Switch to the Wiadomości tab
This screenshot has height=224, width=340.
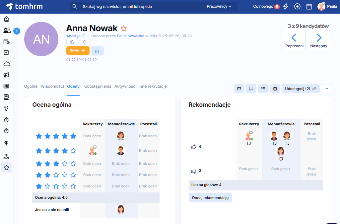pyautogui.click(x=52, y=86)
